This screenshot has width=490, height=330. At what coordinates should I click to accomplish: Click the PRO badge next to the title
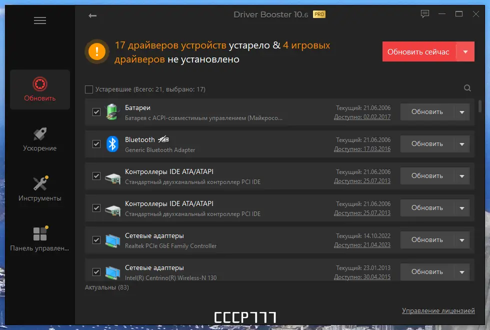319,14
